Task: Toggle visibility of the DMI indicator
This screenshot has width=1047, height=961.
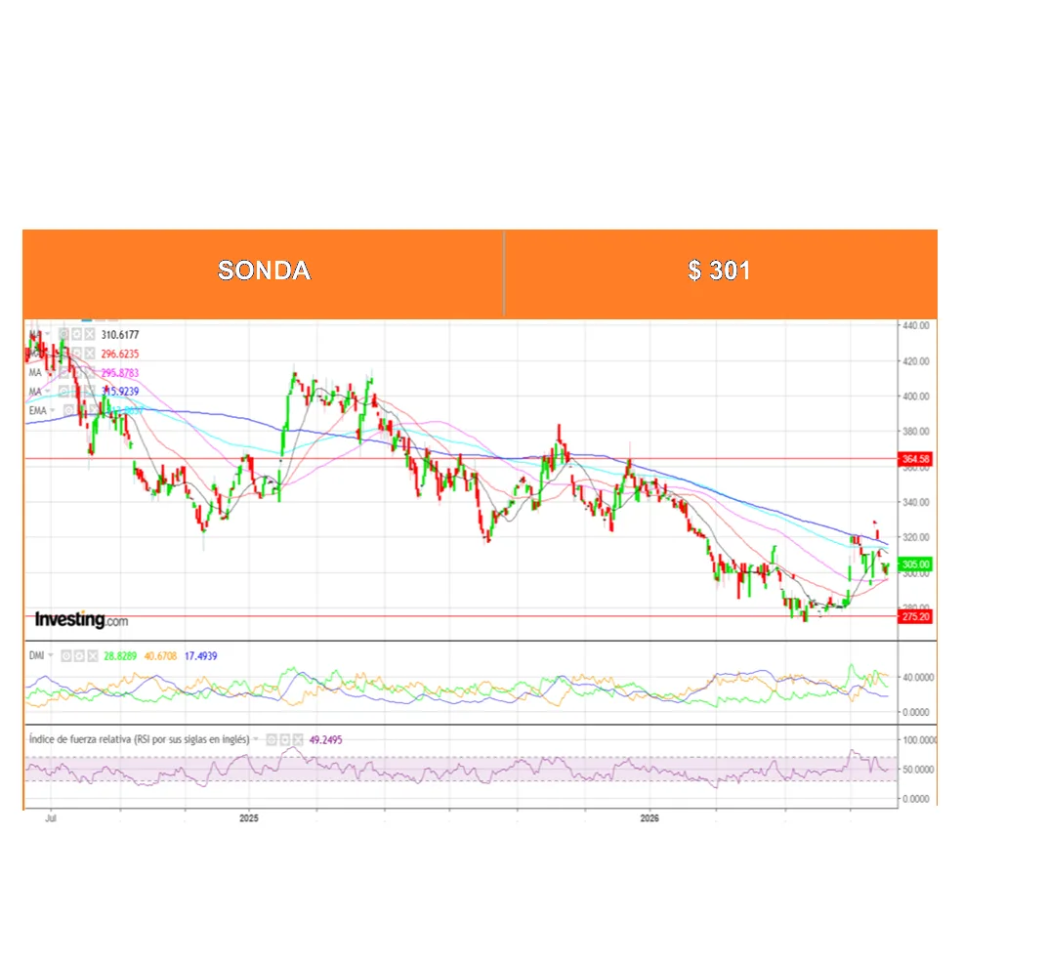Action: pos(66,655)
